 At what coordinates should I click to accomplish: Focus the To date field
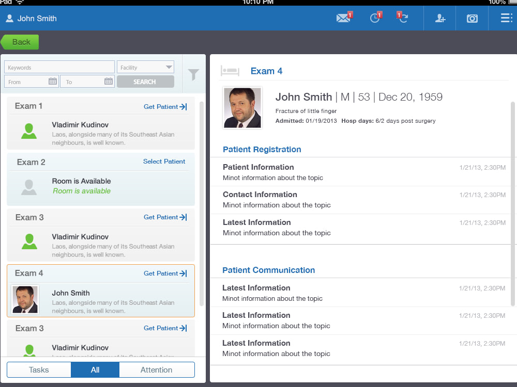click(87, 82)
